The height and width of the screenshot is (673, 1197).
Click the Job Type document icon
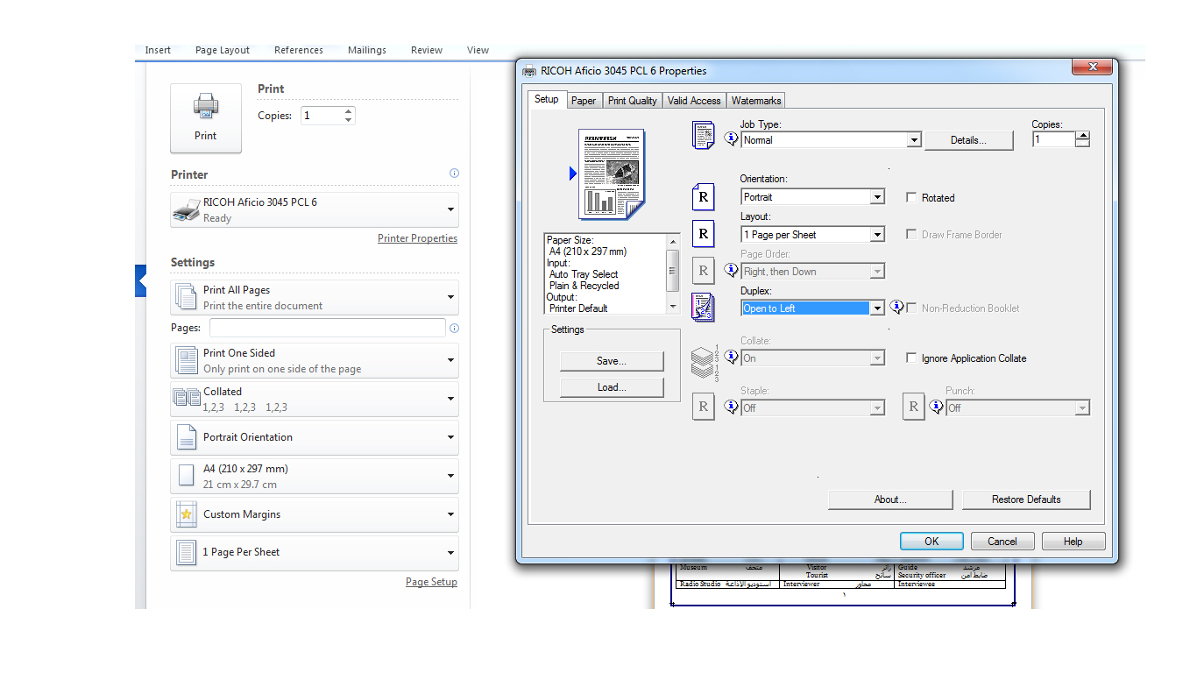coord(704,136)
